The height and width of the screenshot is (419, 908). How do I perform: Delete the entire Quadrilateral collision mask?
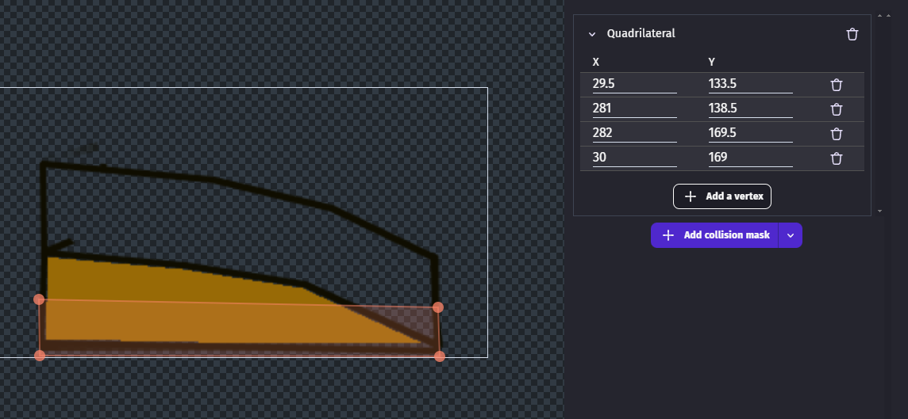[x=852, y=34]
